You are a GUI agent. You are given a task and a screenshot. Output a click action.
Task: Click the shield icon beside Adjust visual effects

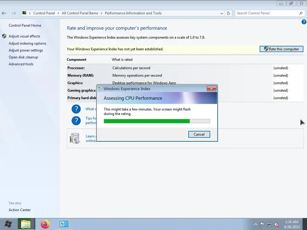[x=4, y=36]
